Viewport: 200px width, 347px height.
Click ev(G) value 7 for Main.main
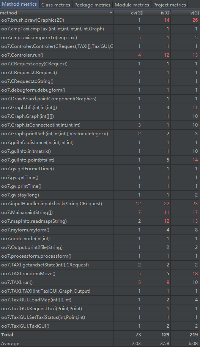[x=139, y=212]
